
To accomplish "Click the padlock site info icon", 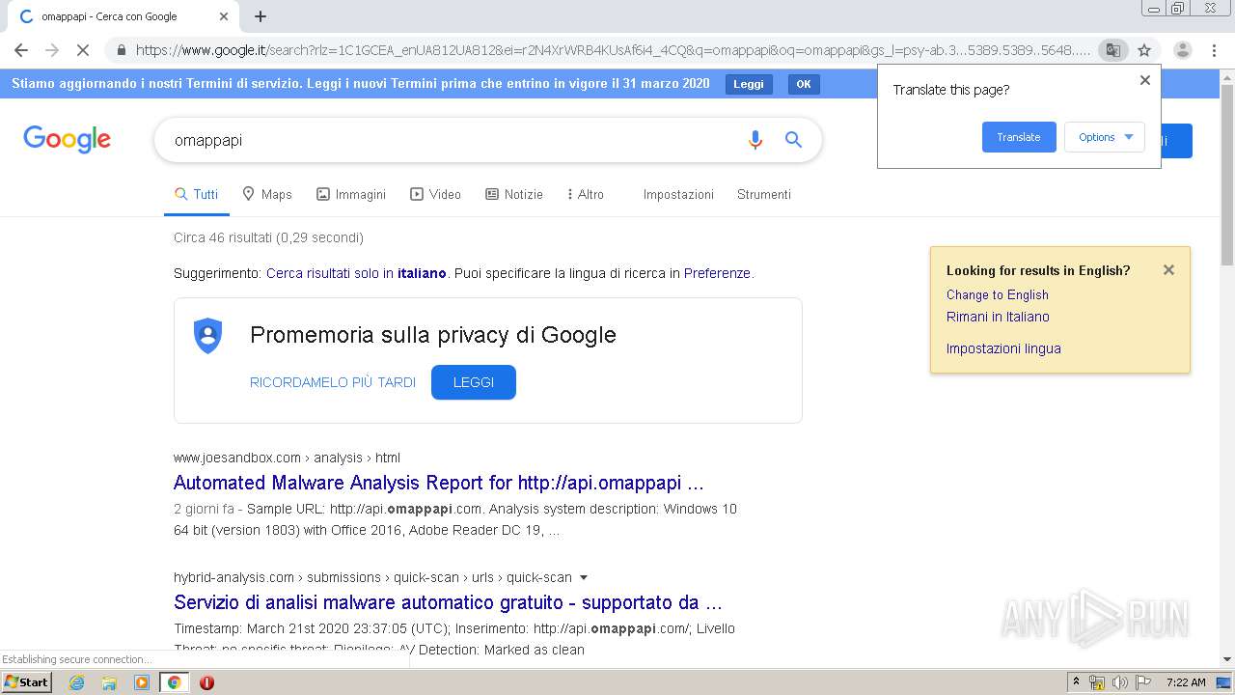I will 121,50.
